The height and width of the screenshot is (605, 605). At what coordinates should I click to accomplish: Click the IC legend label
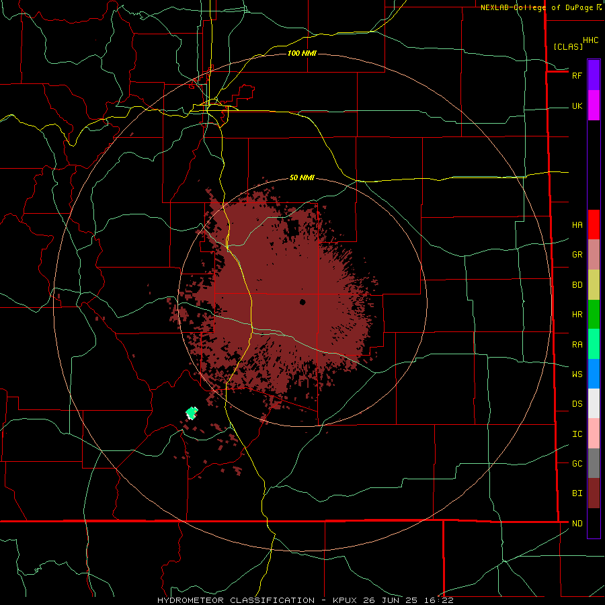coord(577,434)
